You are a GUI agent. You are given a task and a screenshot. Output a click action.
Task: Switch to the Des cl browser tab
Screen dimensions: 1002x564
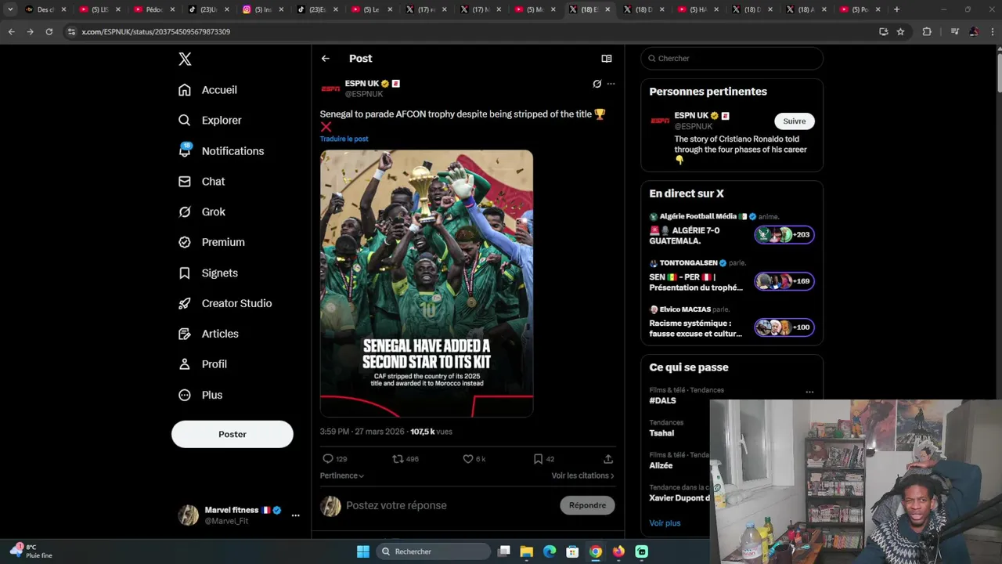(46, 9)
